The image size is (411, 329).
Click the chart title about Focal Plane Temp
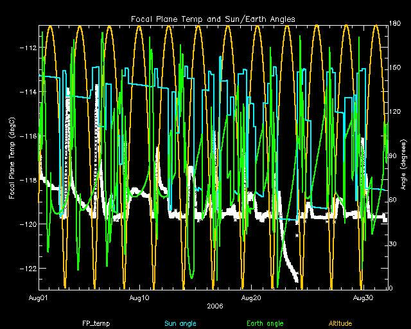[x=213, y=19]
